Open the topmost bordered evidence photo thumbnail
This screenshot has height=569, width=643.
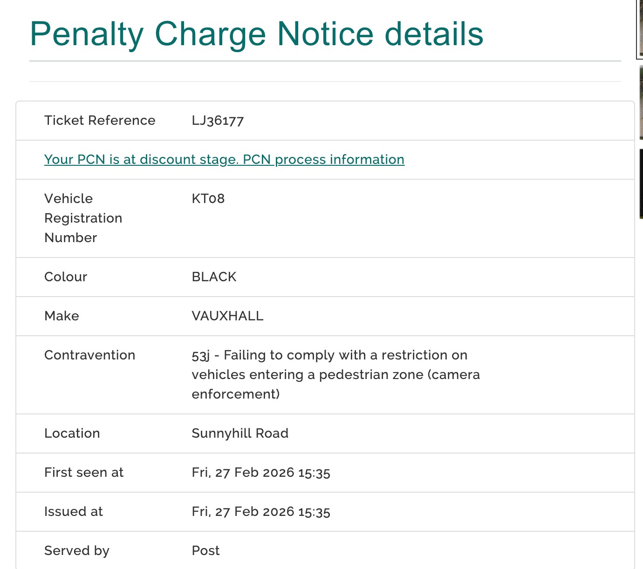click(640, 28)
